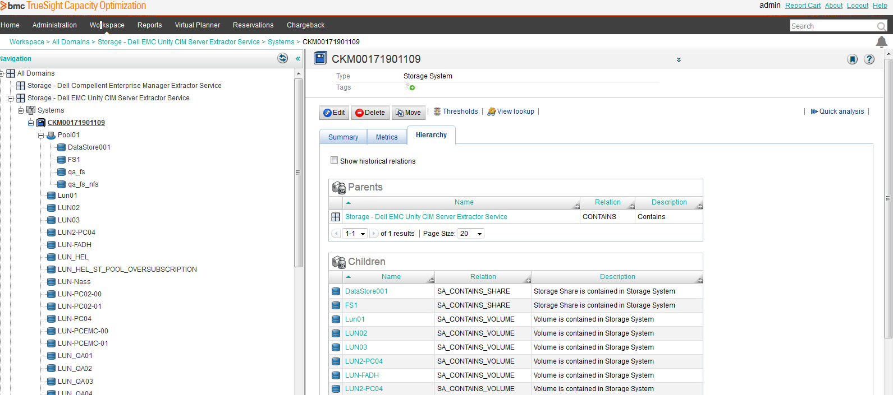Open the Report Cart link

[x=803, y=6]
